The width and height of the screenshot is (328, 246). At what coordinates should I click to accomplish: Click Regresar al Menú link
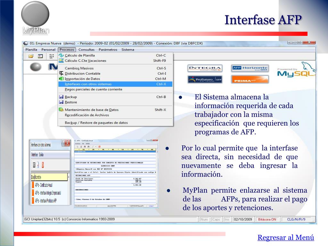point(286,237)
